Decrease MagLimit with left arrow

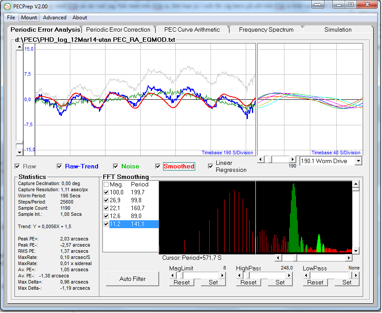point(173,276)
